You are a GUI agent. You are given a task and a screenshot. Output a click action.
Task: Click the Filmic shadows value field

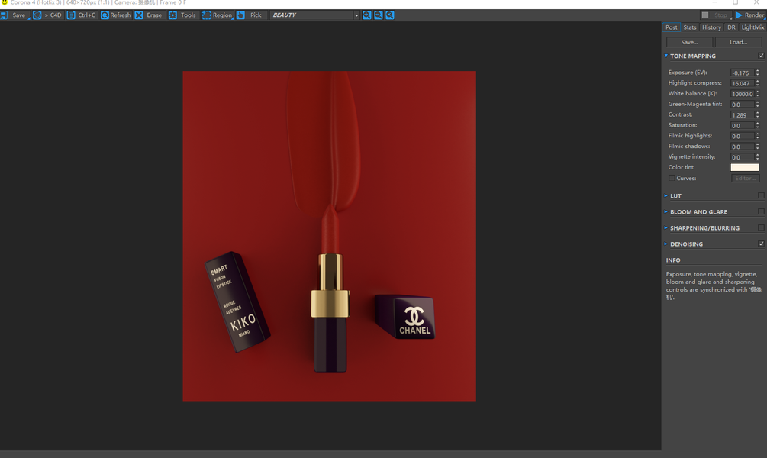tap(742, 147)
